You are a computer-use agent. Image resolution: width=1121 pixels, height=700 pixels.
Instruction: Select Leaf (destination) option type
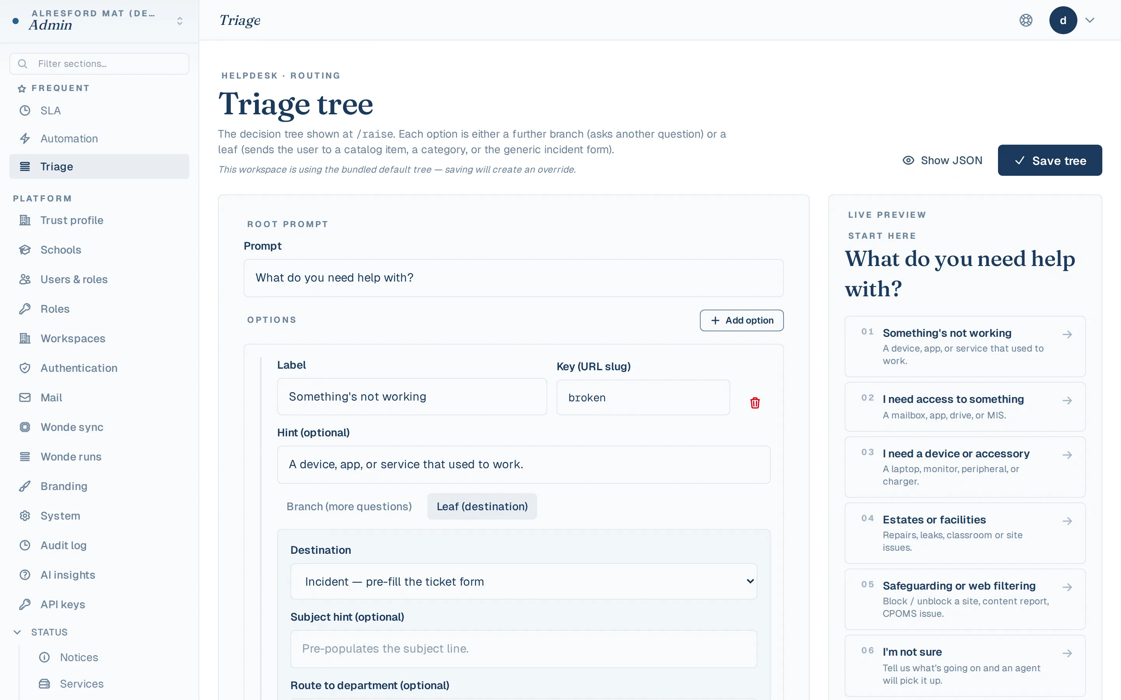tap(482, 506)
